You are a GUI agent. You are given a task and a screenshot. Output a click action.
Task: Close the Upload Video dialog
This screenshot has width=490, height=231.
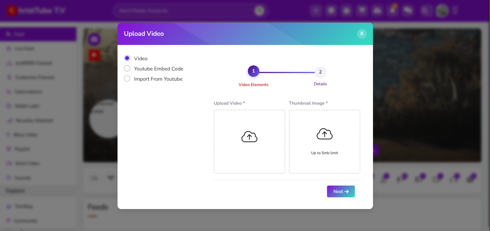[362, 34]
